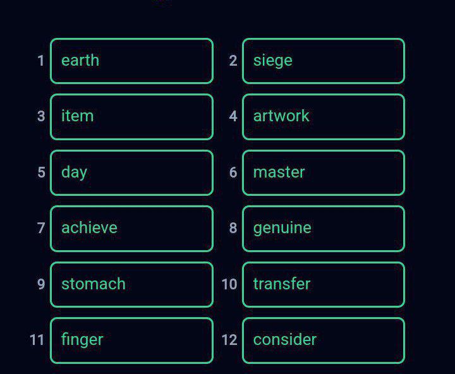The image size is (455, 374).
Task: Focus the 'master' word field
Action: pyautogui.click(x=323, y=172)
